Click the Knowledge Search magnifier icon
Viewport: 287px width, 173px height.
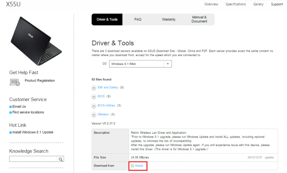pos(60,159)
